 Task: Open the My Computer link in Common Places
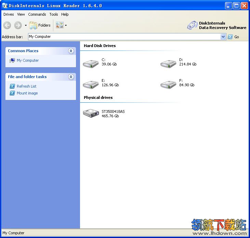[28, 60]
